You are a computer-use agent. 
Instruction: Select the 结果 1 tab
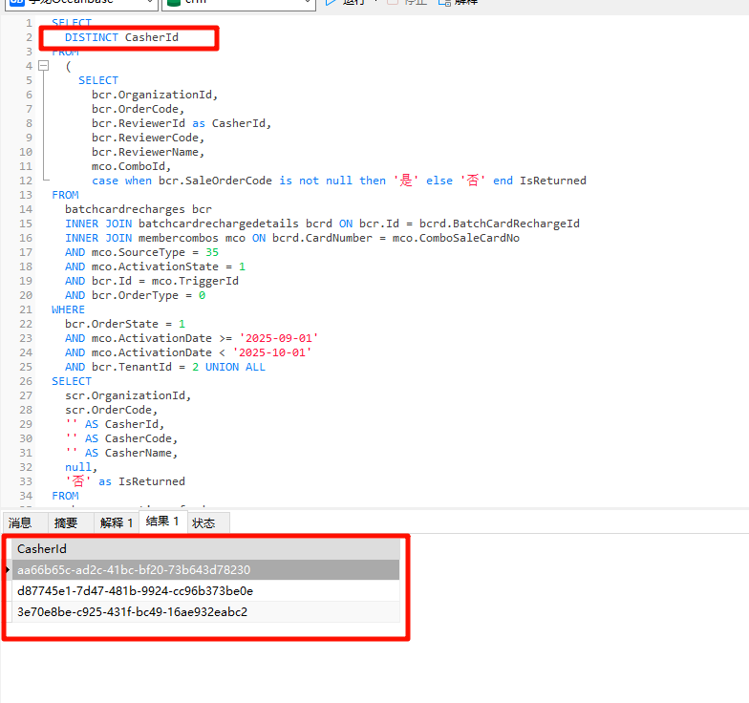[x=162, y=522]
